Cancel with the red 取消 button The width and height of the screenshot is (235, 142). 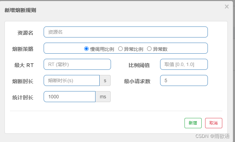tap(214, 123)
